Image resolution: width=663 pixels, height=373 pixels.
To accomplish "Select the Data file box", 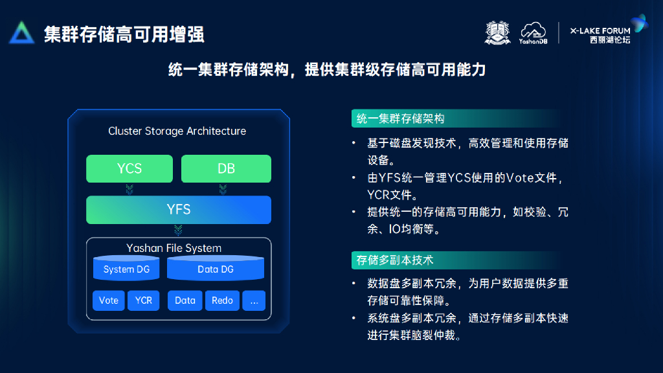I will point(185,300).
